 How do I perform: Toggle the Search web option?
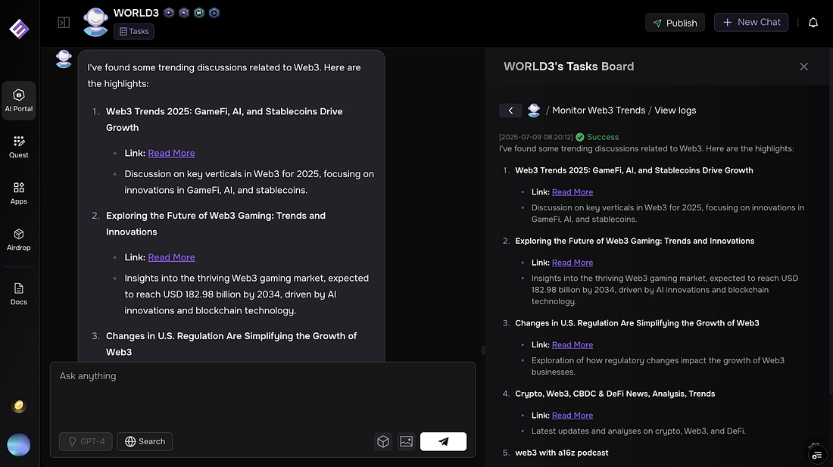tap(145, 441)
